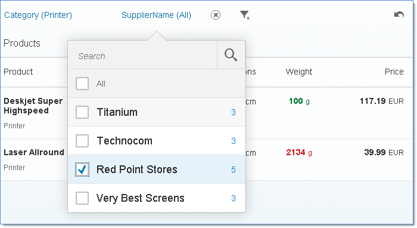Select the Titanium list item label
The height and width of the screenshot is (228, 417).
point(117,112)
